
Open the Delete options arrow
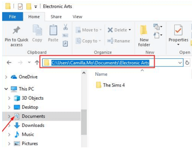(130, 30)
